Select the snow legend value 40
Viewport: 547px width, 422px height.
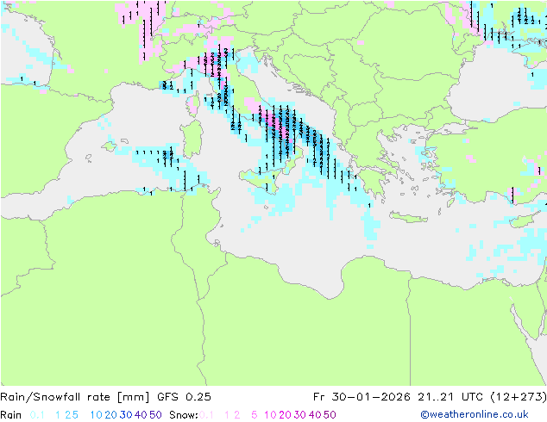pos(315,415)
